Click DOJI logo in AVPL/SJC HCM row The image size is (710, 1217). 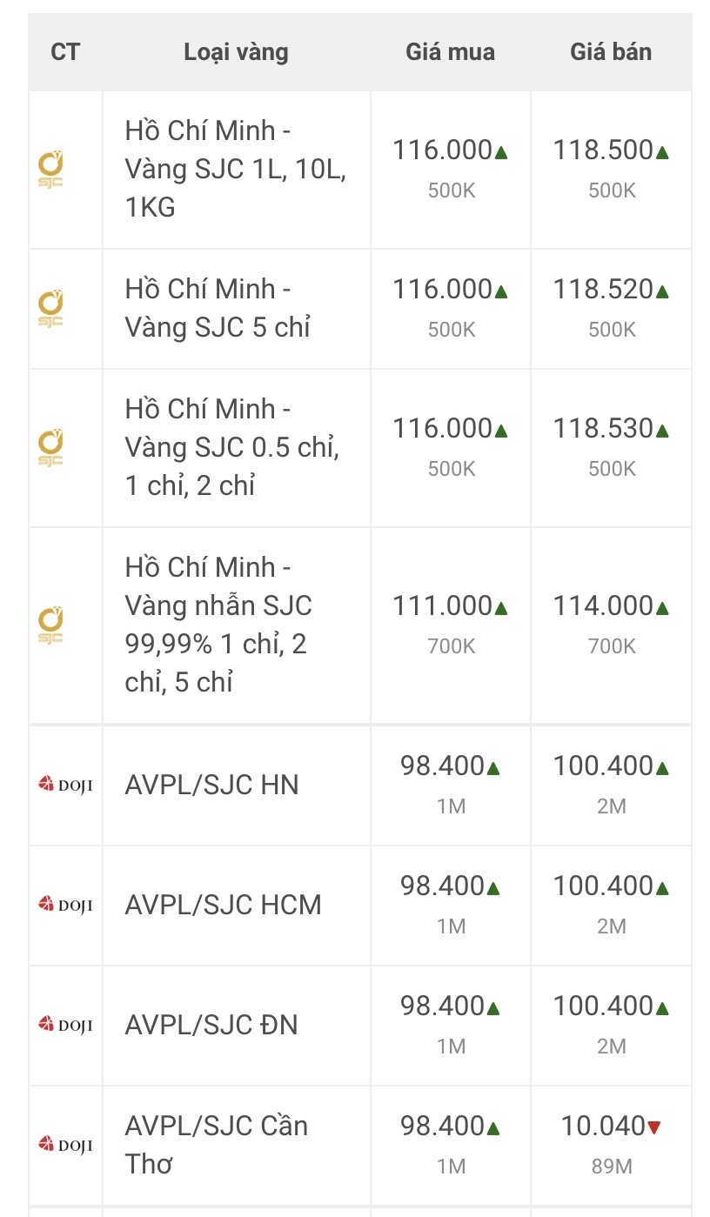click(65, 905)
